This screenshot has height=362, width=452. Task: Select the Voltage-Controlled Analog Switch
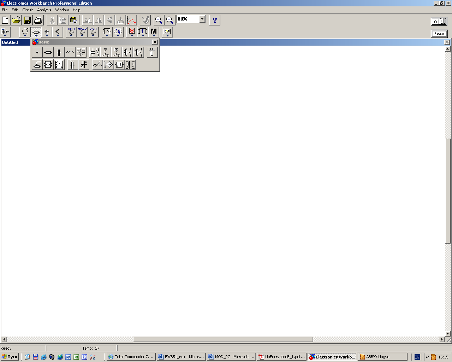click(59, 65)
